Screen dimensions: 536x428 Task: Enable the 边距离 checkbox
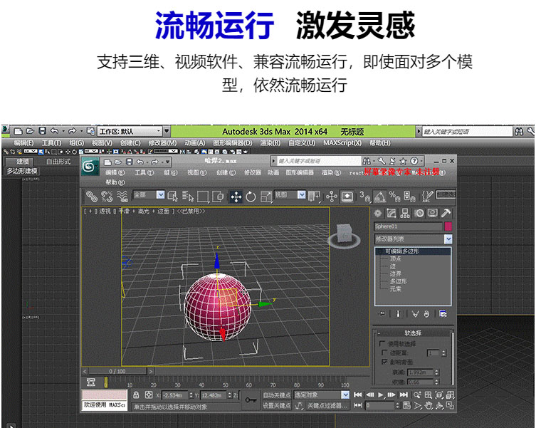click(385, 352)
